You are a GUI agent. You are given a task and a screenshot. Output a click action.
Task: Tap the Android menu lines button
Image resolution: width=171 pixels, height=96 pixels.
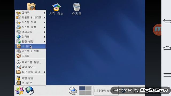click(x=167, y=75)
